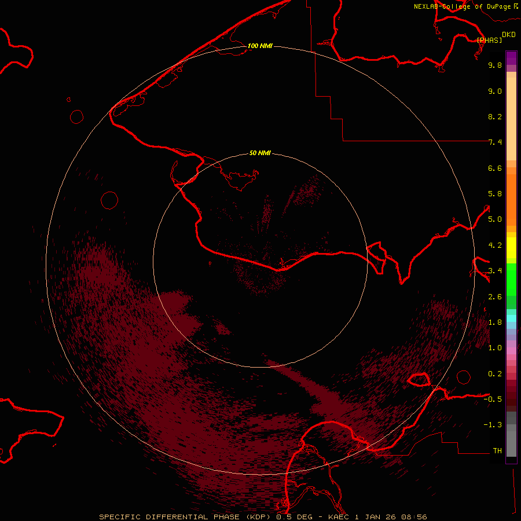The image size is (521, 521).
Task: Click the 5.8 legend value
Action: point(495,194)
